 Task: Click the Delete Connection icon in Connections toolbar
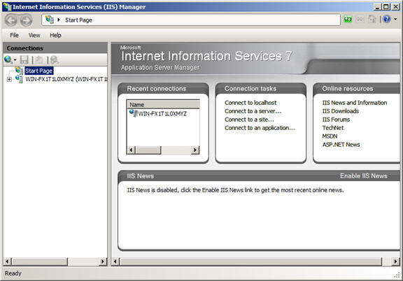(x=54, y=60)
